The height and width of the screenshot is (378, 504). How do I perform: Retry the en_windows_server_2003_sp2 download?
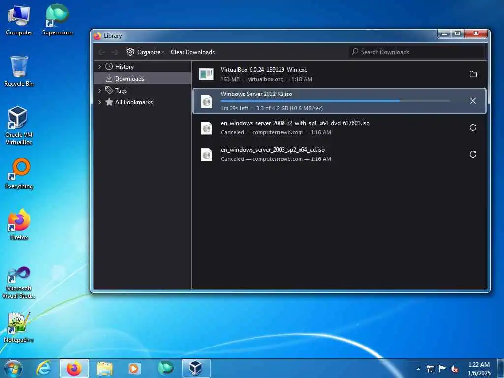[x=473, y=154]
